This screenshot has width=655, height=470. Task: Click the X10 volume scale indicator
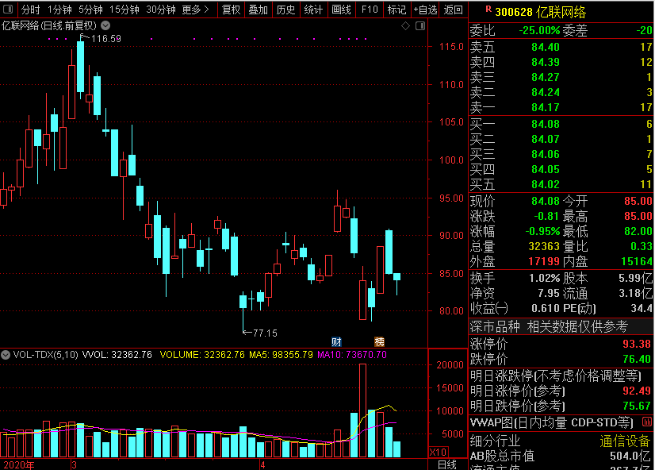click(x=438, y=452)
